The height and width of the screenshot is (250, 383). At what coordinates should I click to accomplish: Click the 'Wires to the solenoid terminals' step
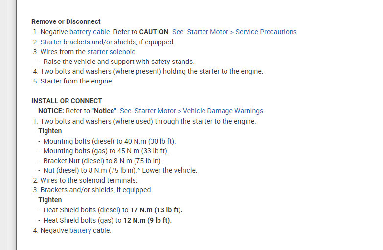pos(89,180)
